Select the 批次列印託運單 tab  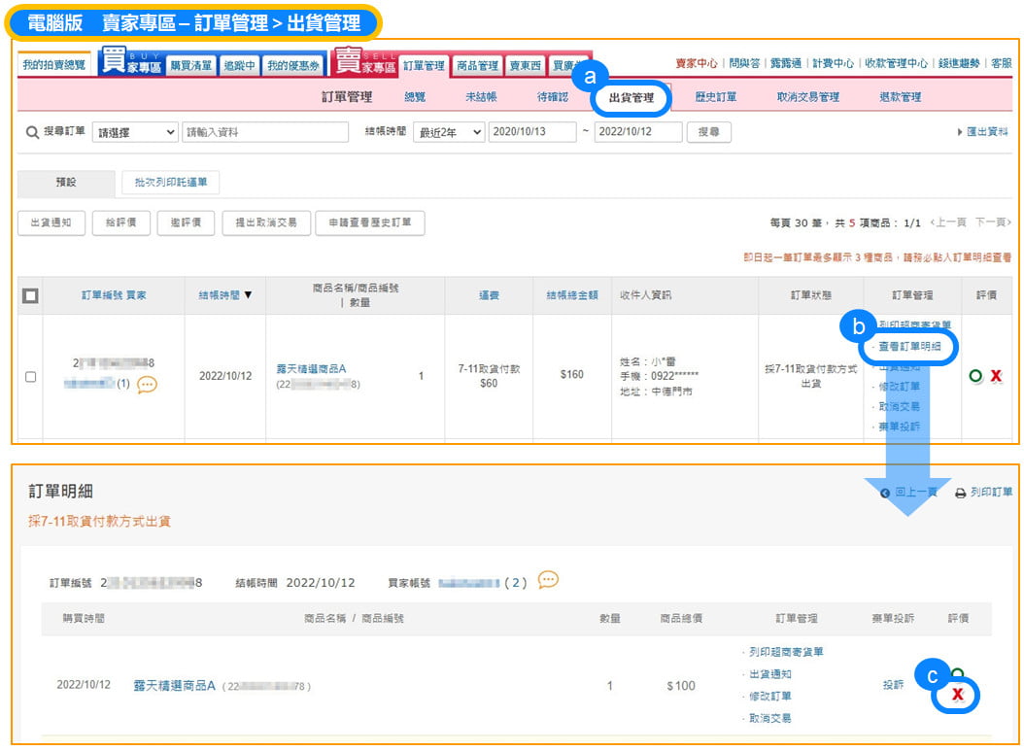pos(170,182)
